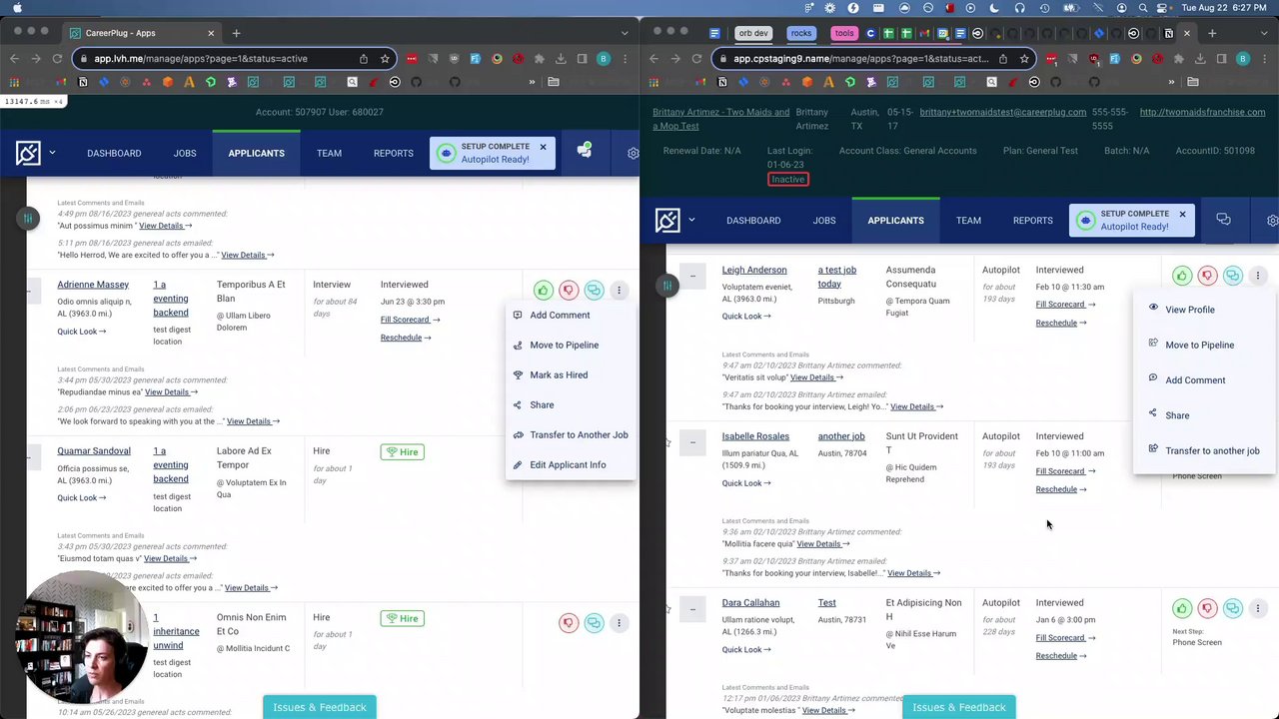1279x719 pixels.
Task: Toggle select box for Isabelle Rosales
Action: click(692, 442)
